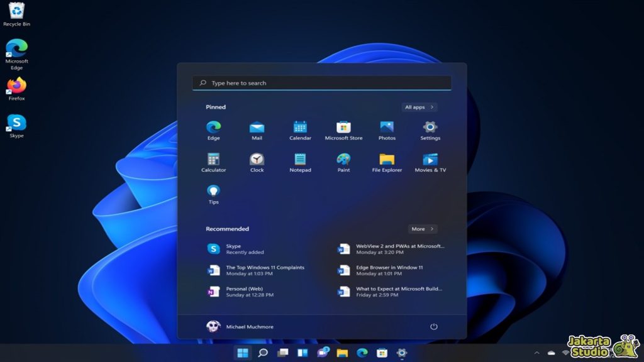This screenshot has height=362, width=644.
Task: Click the power button in Start menu
Action: pos(434,327)
